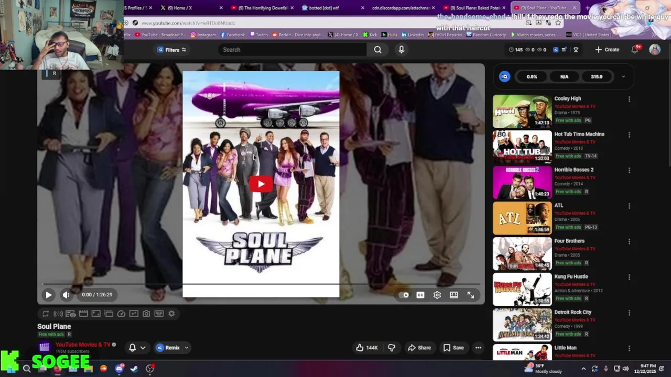Open options menu for Kung Fu Hustle
The width and height of the screenshot is (671, 377).
click(629, 277)
